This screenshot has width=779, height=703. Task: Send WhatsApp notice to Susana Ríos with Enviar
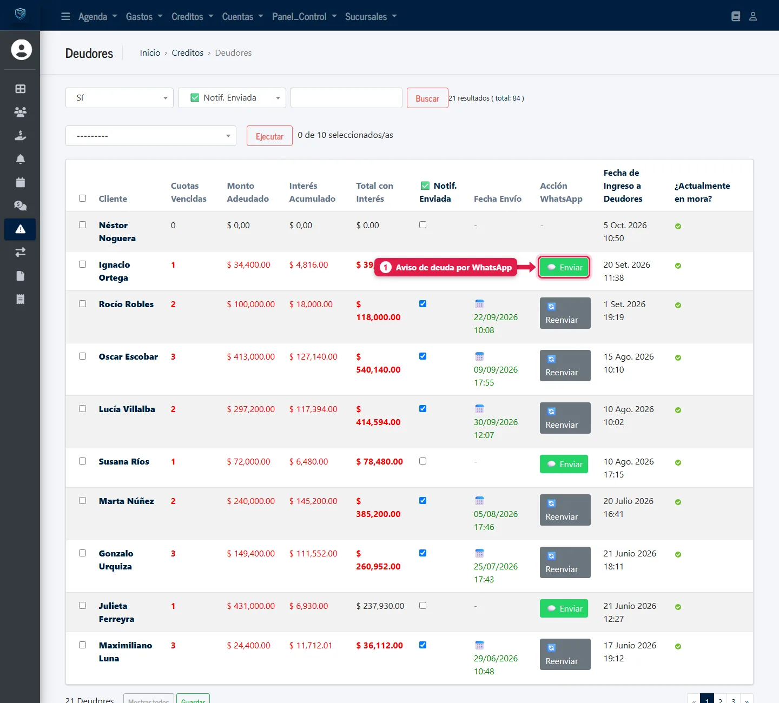pyautogui.click(x=564, y=464)
